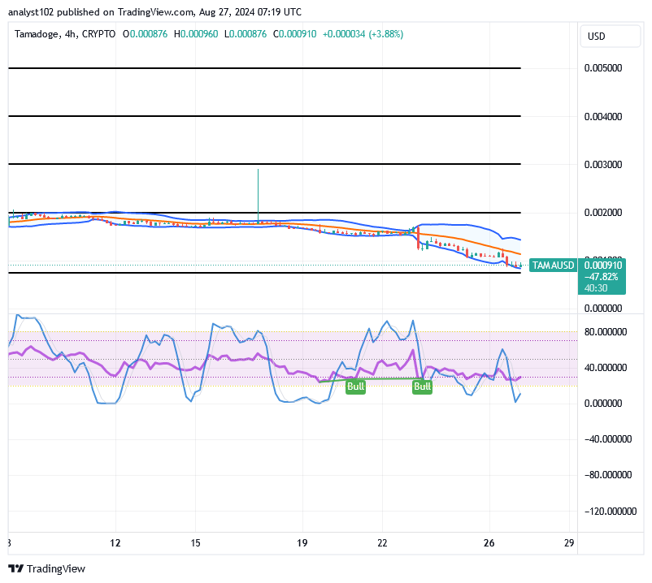Click the open value O0.000876
The width and height of the screenshot is (652, 583).
point(146,34)
